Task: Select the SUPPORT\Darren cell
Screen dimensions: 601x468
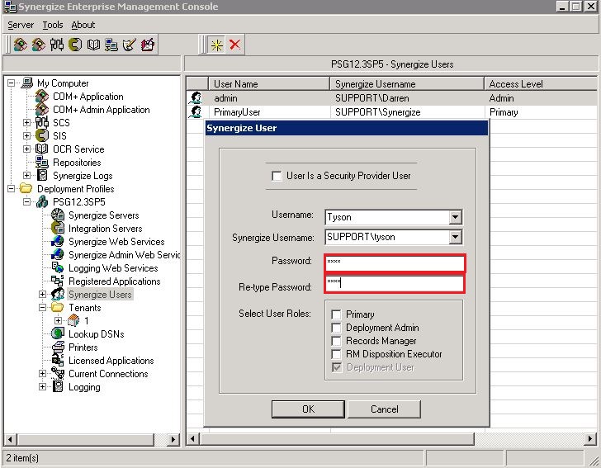Action: pyautogui.click(x=372, y=98)
